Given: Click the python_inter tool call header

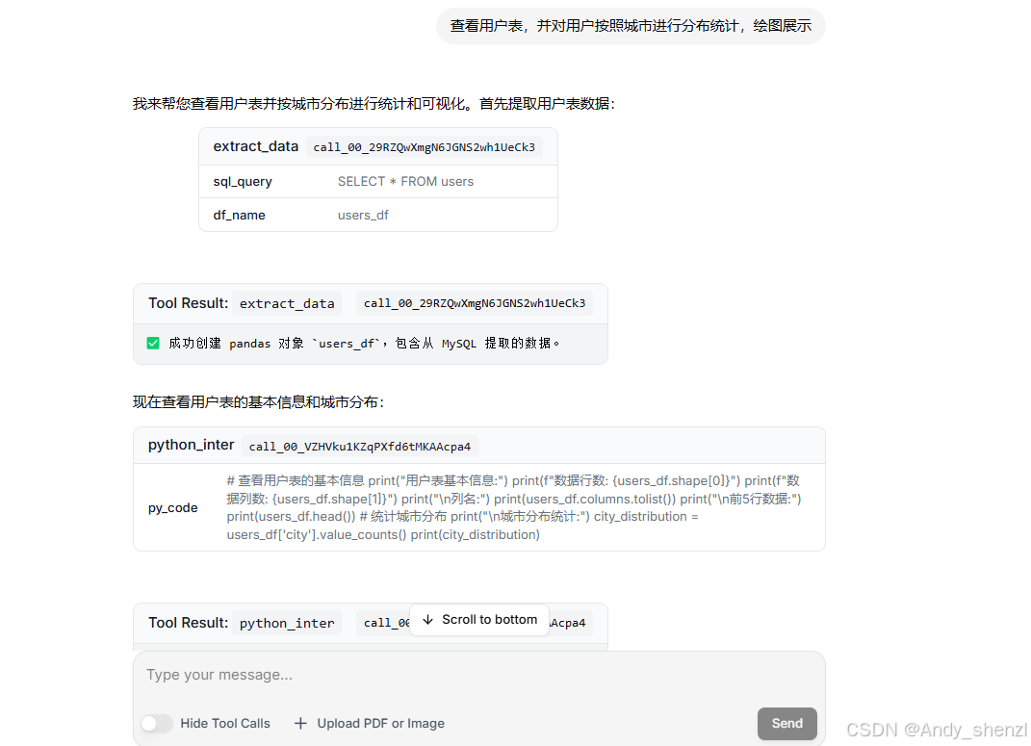Looking at the screenshot, I should (x=478, y=446).
